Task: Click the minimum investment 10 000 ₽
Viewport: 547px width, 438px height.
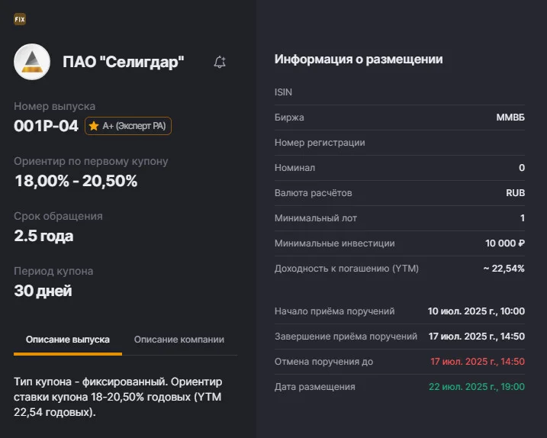Action: [x=505, y=243]
